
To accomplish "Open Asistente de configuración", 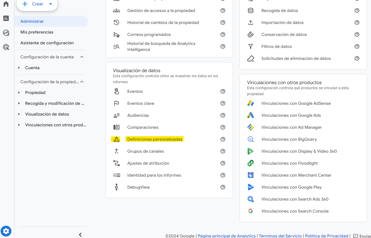I will point(47,43).
